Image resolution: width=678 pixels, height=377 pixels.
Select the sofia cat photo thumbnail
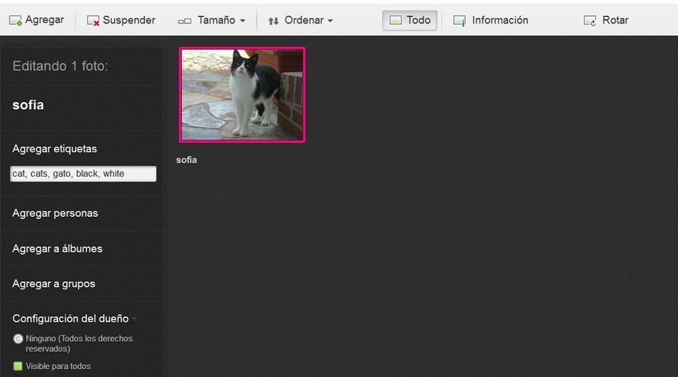242,95
